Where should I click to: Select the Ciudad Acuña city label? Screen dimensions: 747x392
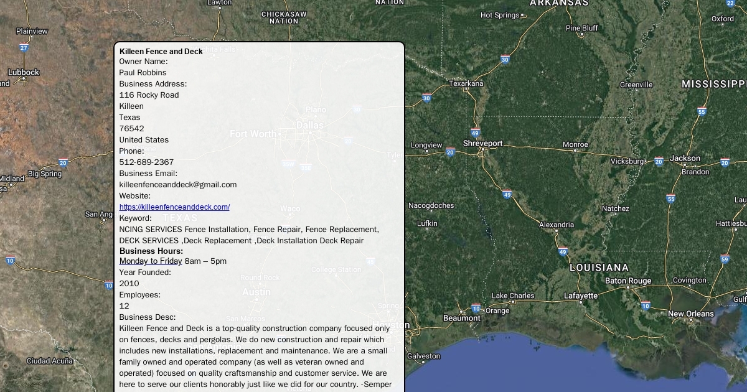[50, 361]
